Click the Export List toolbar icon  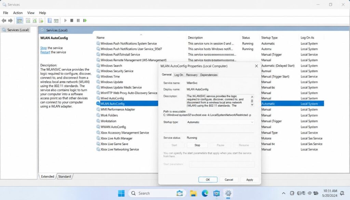click(41, 21)
